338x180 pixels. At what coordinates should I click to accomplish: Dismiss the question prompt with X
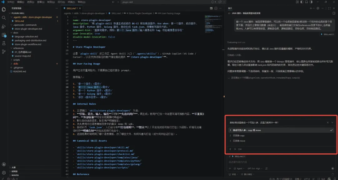point(328,122)
